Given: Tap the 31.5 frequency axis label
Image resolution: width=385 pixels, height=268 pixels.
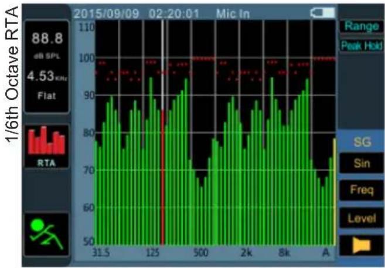Looking at the screenshot, I should [x=101, y=252].
